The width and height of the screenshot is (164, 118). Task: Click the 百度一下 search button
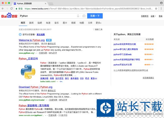pos(95,16)
